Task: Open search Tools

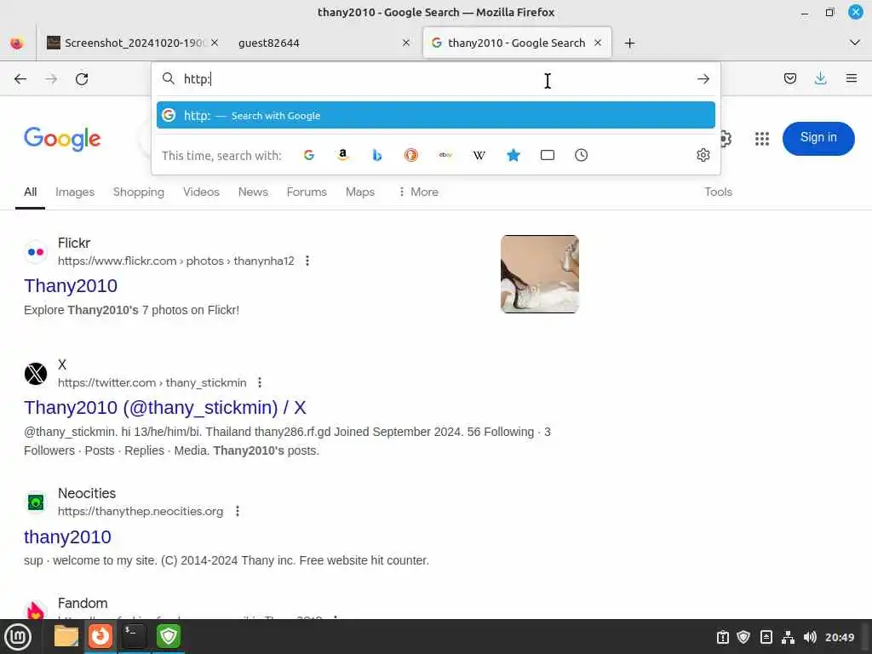Action: [x=718, y=192]
